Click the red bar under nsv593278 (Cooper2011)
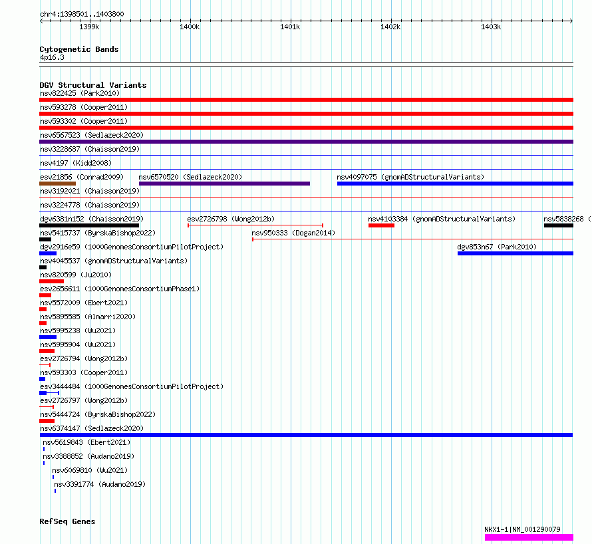Viewport: 592px width, 544px height. 306,114
